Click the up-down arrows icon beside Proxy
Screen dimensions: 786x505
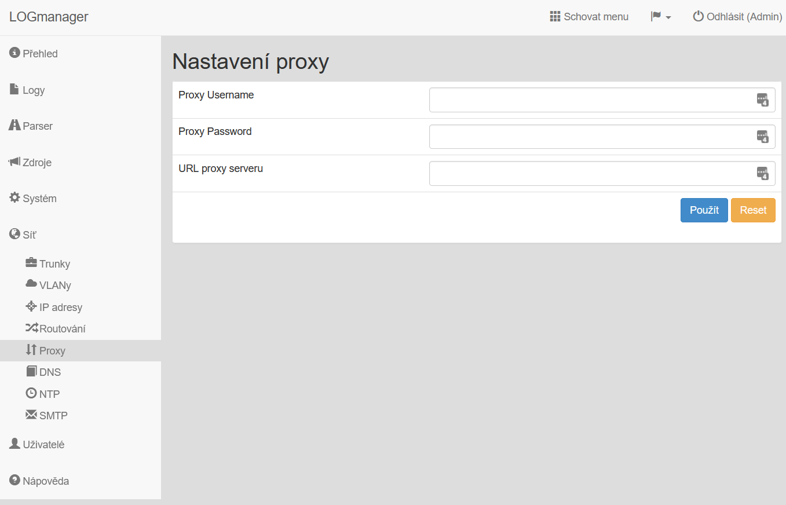coord(31,349)
